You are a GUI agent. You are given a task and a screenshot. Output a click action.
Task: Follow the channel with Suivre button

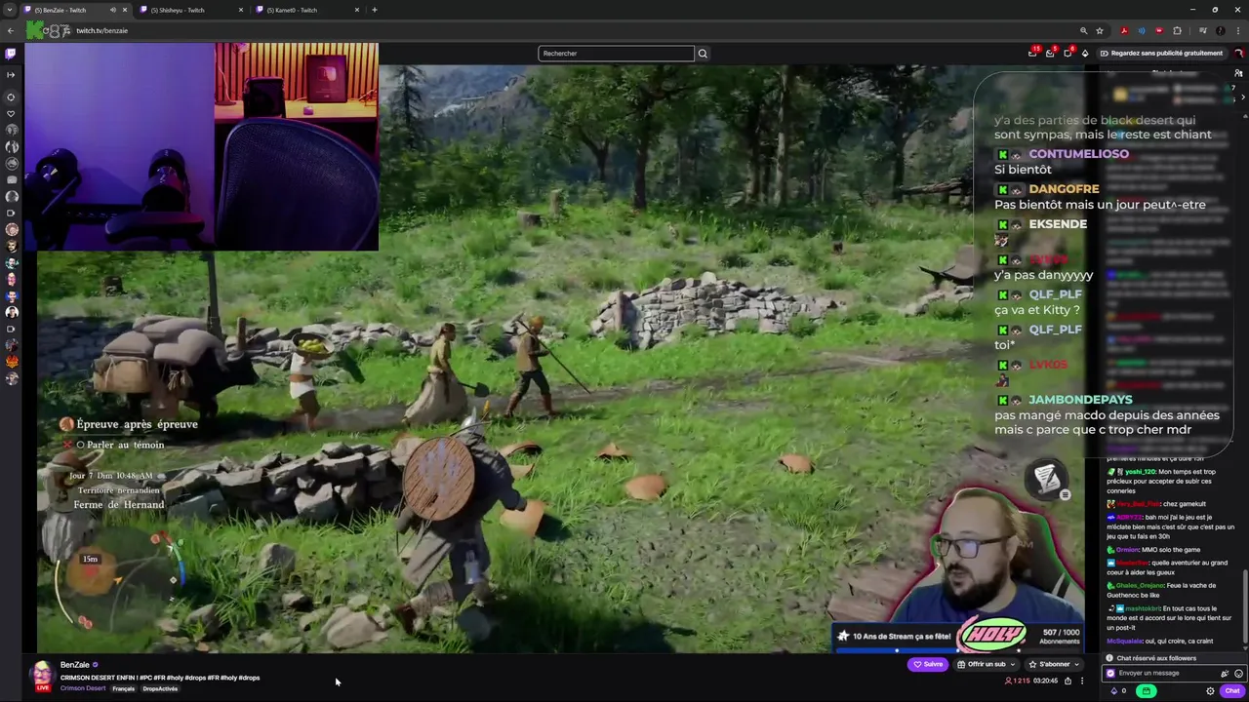[928, 664]
